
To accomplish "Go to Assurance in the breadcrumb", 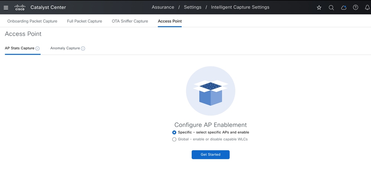I will pos(163,7).
